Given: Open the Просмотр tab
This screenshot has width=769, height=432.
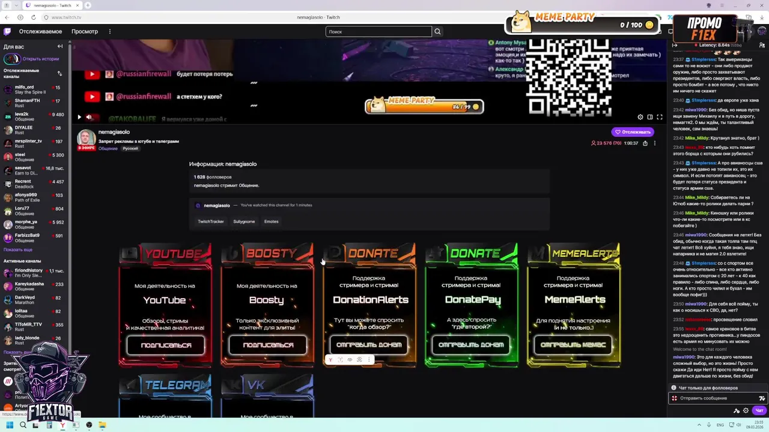Looking at the screenshot, I should click(x=85, y=31).
